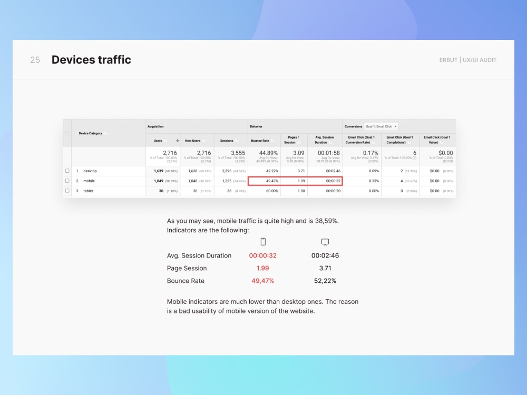The width and height of the screenshot is (527, 395).
Task: Click mobile conversion rate cell 0.33%
Action: tap(374, 181)
